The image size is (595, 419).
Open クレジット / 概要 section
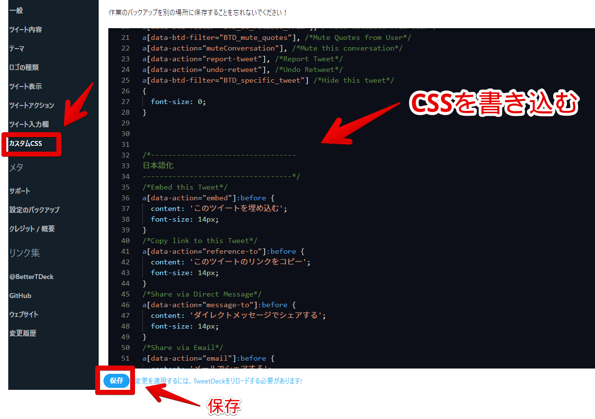[x=32, y=228]
